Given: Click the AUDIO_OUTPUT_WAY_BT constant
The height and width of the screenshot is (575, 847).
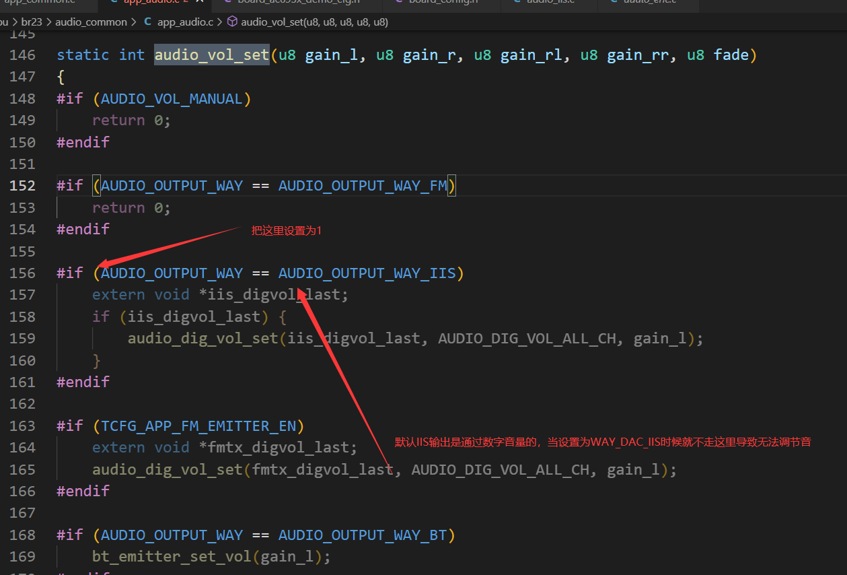Looking at the screenshot, I should click(363, 535).
